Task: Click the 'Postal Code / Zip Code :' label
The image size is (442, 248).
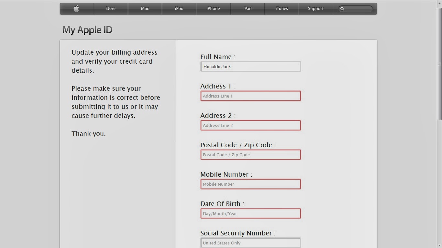Action: pos(238,145)
